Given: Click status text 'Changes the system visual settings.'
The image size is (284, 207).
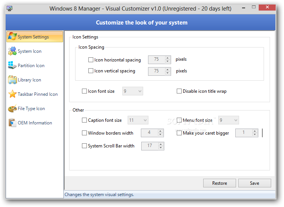Looking at the screenshot, I should click(99, 195).
